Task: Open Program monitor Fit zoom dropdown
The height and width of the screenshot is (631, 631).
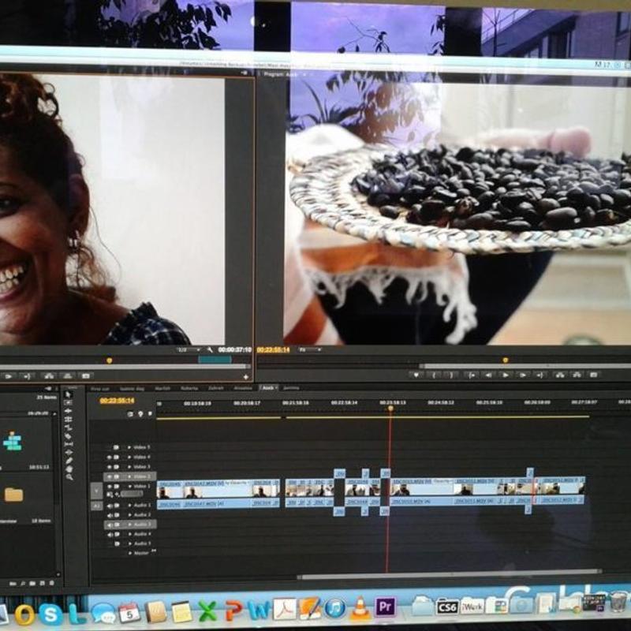Action: coord(310,349)
